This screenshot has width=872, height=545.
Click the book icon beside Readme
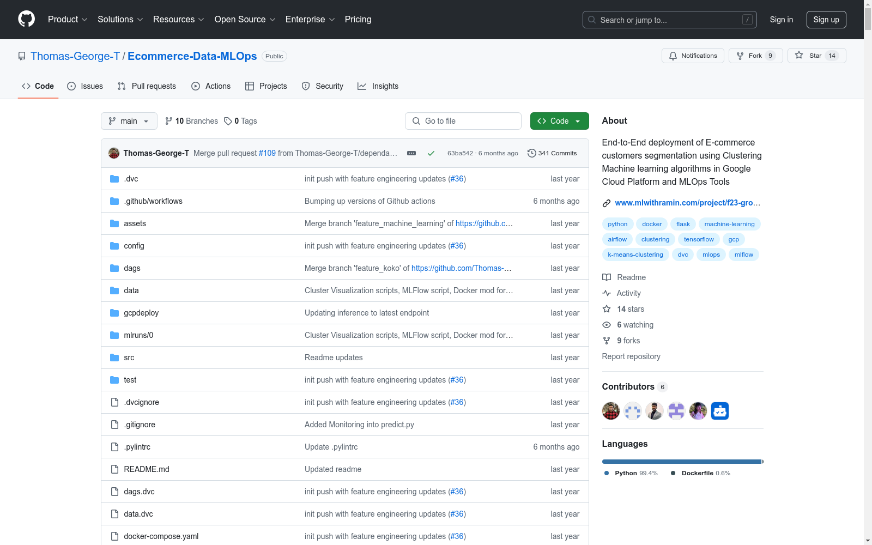607,277
